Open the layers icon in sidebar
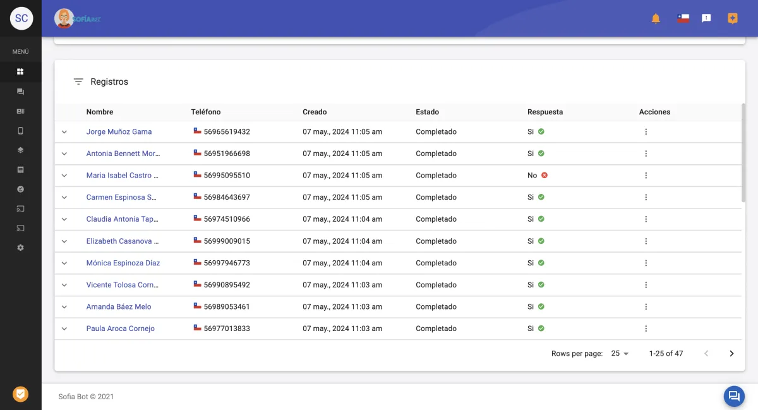Viewport: 758px width, 410px height. coord(20,150)
